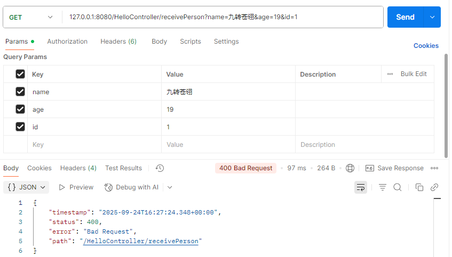The image size is (452, 257).
Task: Click the network globe icon
Action: pyautogui.click(x=350, y=168)
